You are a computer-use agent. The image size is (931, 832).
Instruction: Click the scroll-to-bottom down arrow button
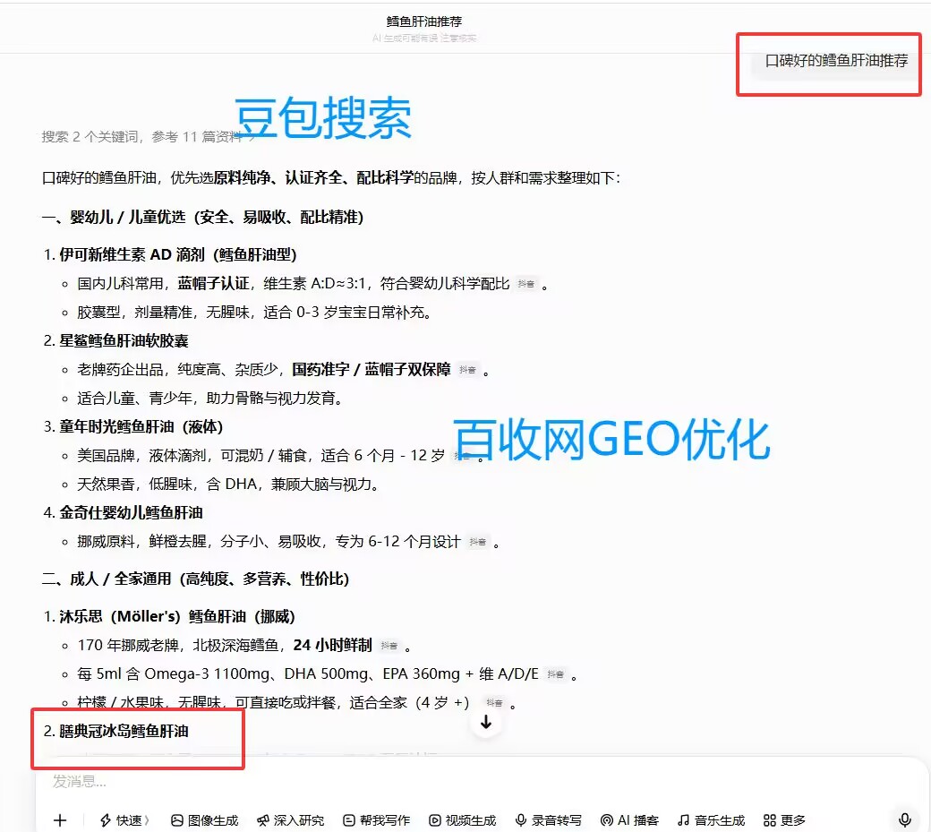486,722
